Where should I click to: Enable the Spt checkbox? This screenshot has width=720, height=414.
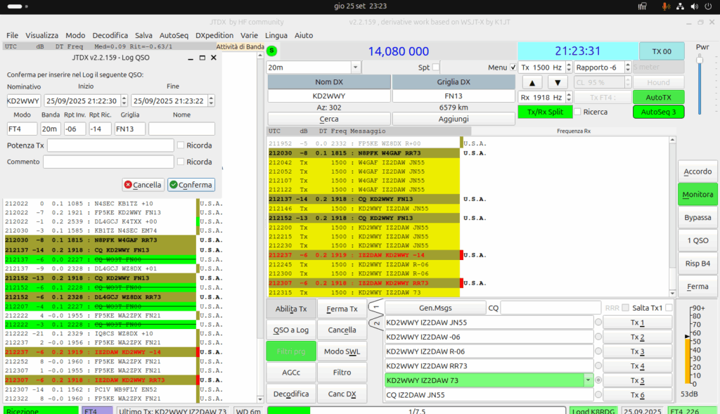[x=436, y=67]
